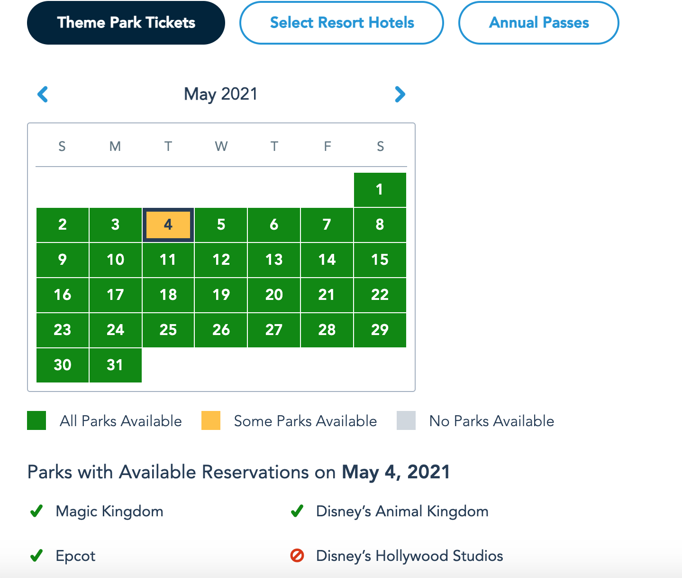682x578 pixels.
Task: Select May 4 on the calendar
Action: [x=168, y=224]
